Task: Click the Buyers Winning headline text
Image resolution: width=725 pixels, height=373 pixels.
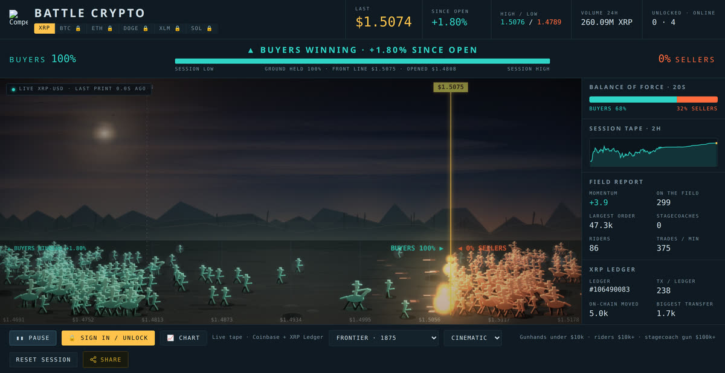Action: [362, 50]
